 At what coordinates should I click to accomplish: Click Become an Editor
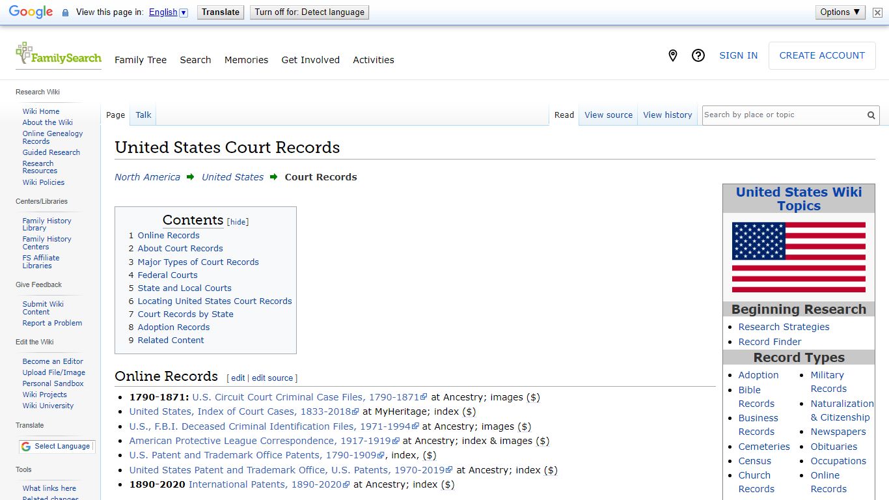click(53, 361)
